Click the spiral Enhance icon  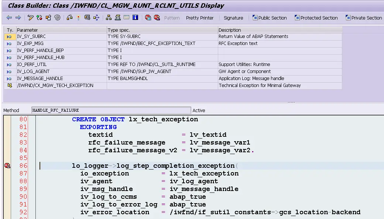pyautogui.click(x=57, y=18)
